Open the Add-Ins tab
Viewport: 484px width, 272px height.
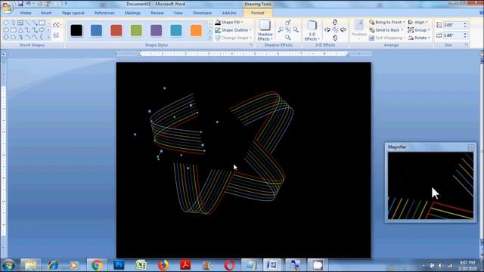coord(228,13)
